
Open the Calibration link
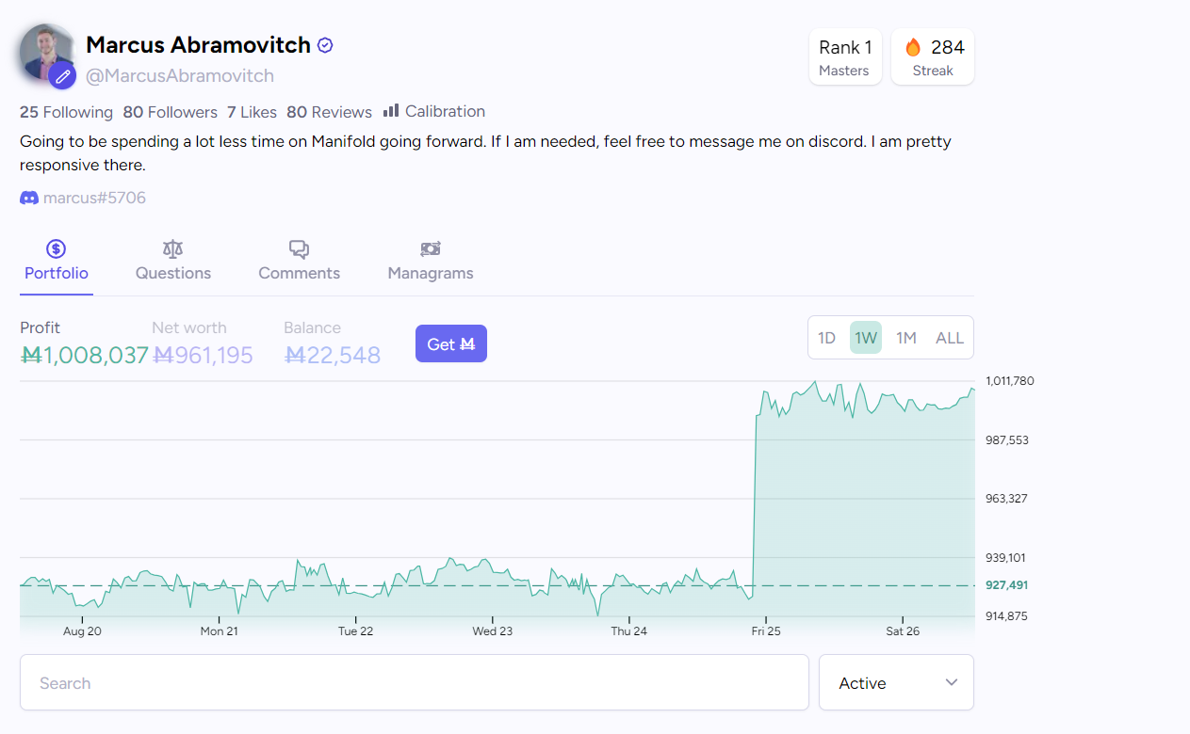coord(434,111)
